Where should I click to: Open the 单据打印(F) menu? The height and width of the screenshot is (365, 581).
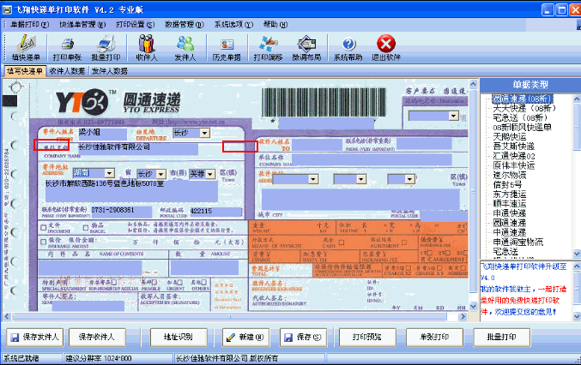click(30, 24)
